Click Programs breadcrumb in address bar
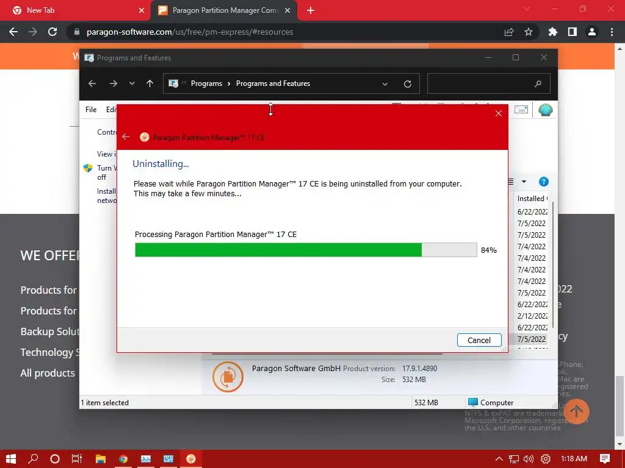This screenshot has width=625, height=468. coord(206,83)
